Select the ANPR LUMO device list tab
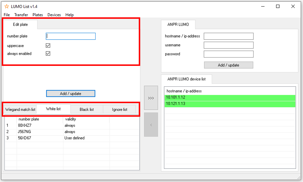Viewport: 303px width, 182px height. [x=187, y=79]
